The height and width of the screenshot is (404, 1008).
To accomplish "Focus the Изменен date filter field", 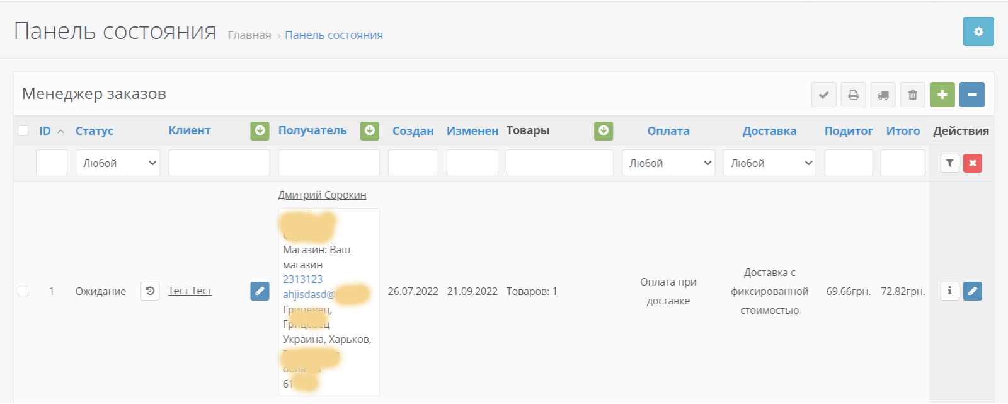I will click(x=472, y=163).
